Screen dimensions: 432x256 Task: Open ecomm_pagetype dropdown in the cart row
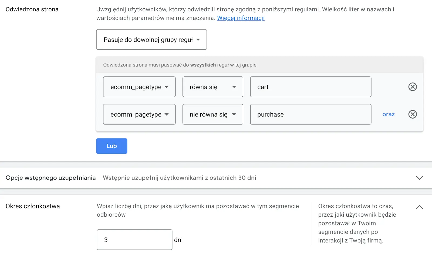click(x=139, y=87)
